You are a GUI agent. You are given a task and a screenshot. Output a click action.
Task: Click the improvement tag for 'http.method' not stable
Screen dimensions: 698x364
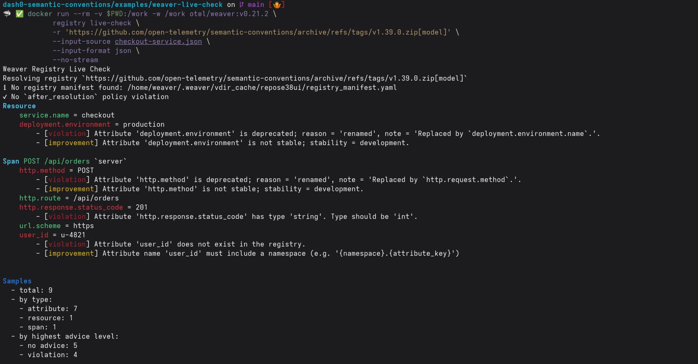point(71,189)
